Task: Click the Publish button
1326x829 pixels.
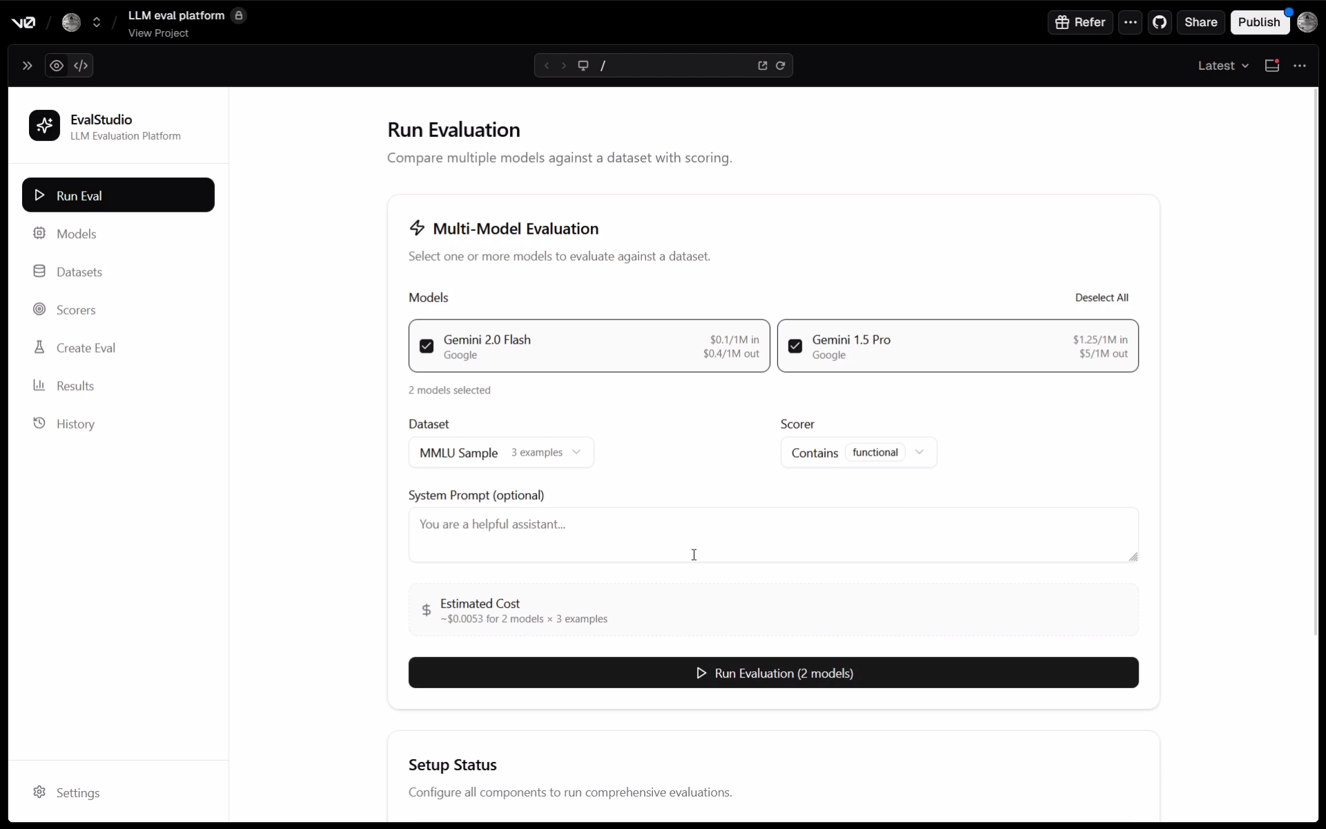Action: pos(1258,22)
